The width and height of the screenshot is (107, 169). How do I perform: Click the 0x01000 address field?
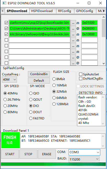pos(90,23)
